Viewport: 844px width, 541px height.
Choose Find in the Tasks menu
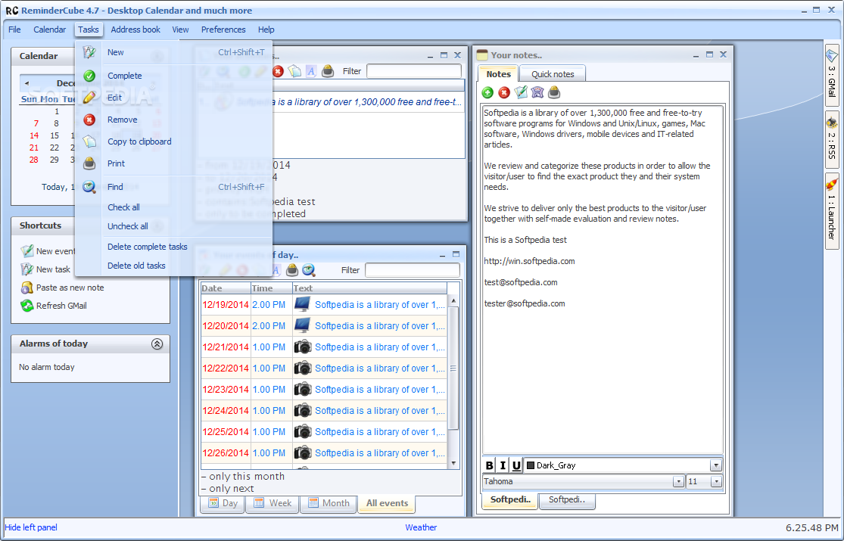point(173,187)
